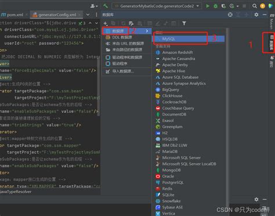Screen dimensions: 275x216
Task: Open the GeneratorMybatisCode run configuration dropdown
Action: [157, 6]
